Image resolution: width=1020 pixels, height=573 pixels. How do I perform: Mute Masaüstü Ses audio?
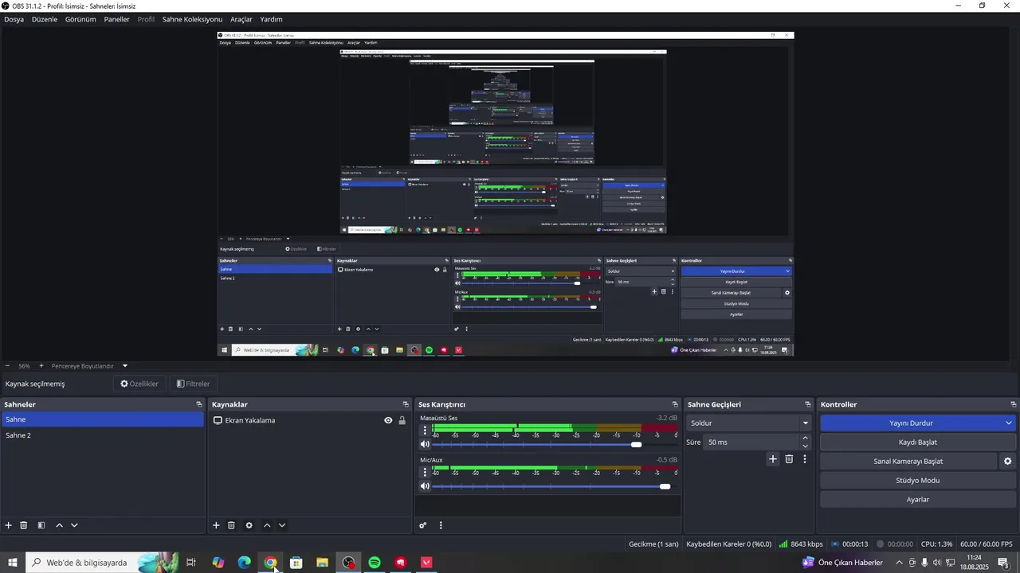tap(425, 444)
